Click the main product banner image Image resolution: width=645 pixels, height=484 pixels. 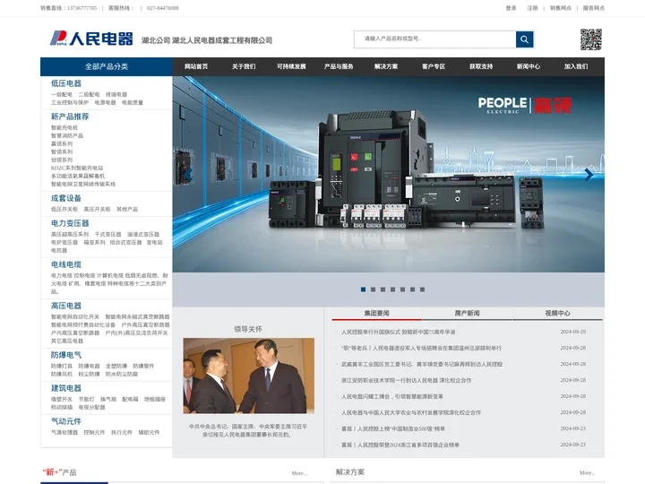coord(388,174)
